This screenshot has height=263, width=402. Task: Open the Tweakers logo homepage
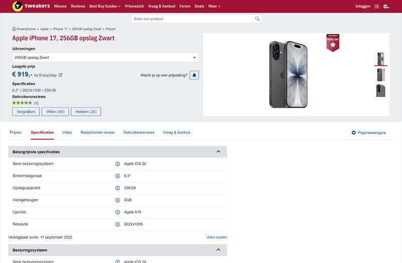(31, 6)
